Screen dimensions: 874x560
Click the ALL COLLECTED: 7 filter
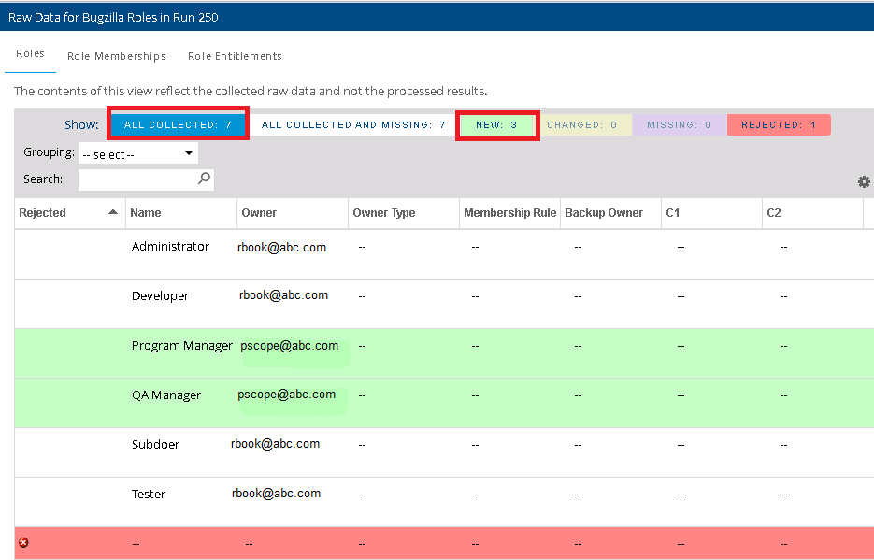pos(177,123)
